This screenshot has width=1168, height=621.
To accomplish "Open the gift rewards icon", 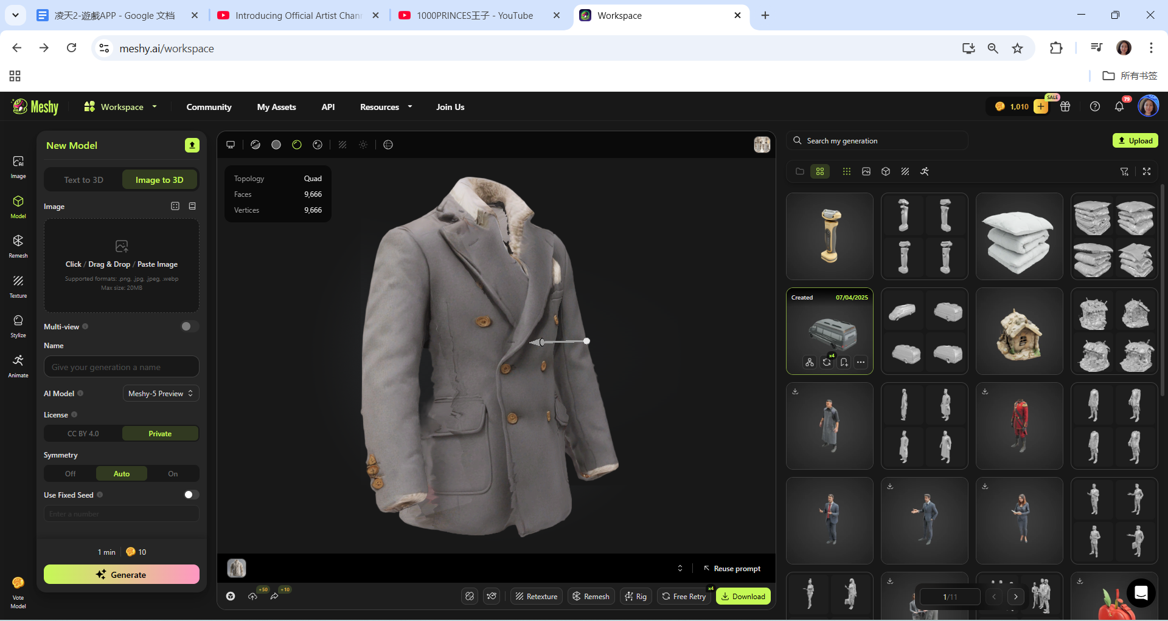I will pos(1065,107).
